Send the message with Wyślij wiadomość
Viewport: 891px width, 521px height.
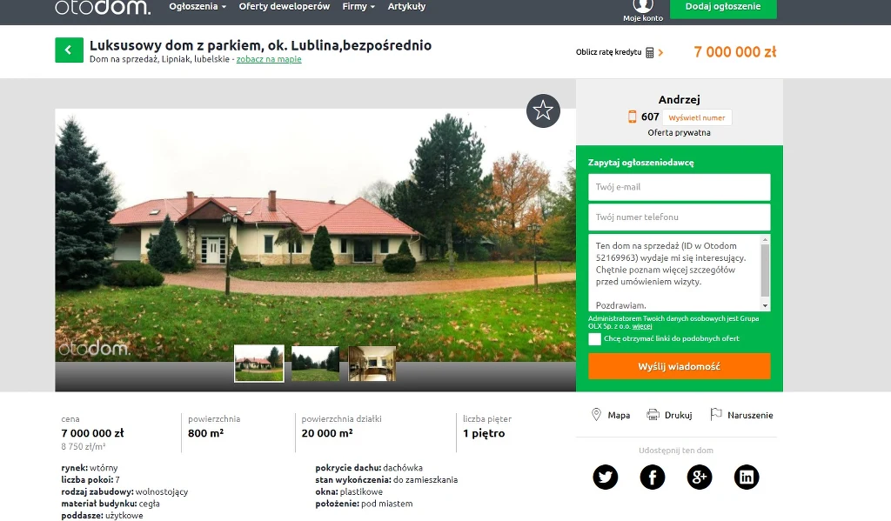(679, 366)
